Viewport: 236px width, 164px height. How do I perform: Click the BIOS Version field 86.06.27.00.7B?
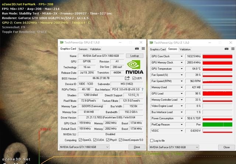pos(101,78)
